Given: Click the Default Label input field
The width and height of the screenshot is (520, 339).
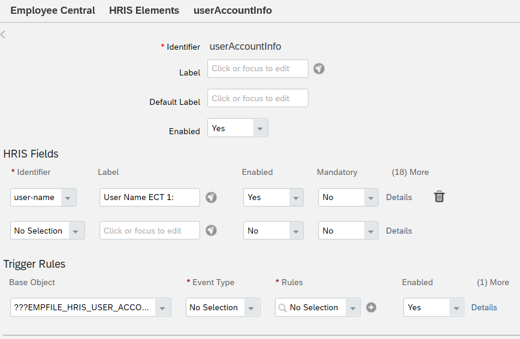Looking at the screenshot, I should [x=258, y=98].
